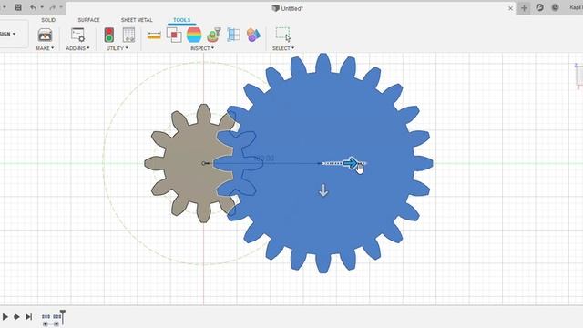This screenshot has height=328, width=583.
Task: Click the Redo arrow
Action: 53,7
